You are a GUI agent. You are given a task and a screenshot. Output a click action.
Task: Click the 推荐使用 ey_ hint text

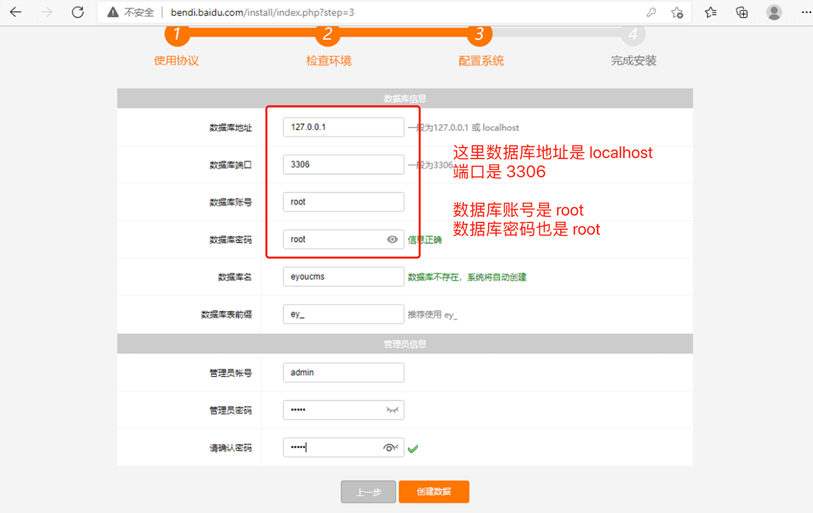432,314
